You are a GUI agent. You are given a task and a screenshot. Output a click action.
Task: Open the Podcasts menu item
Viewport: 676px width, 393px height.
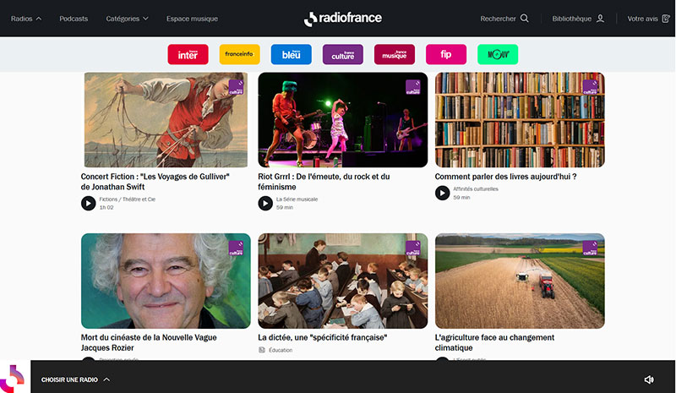point(74,19)
